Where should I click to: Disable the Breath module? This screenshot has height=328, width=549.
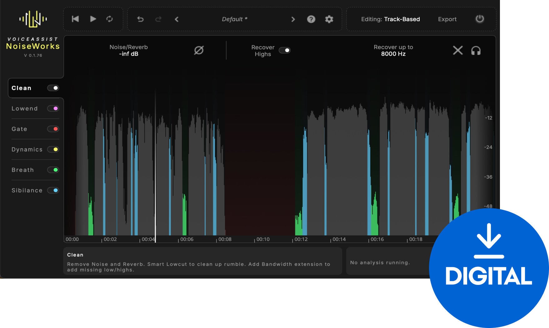(x=53, y=170)
